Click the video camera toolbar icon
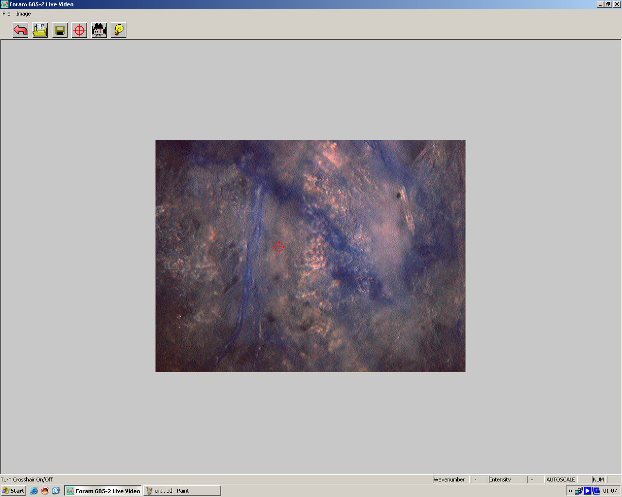This screenshot has height=497, width=622. [99, 31]
